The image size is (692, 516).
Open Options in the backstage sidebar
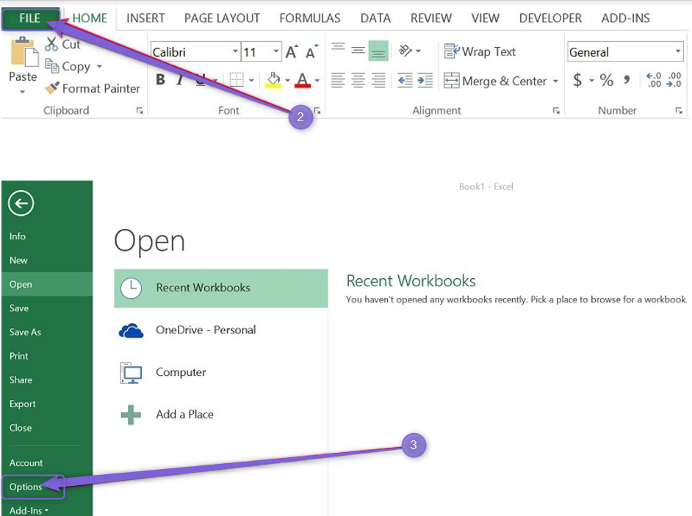(x=26, y=487)
